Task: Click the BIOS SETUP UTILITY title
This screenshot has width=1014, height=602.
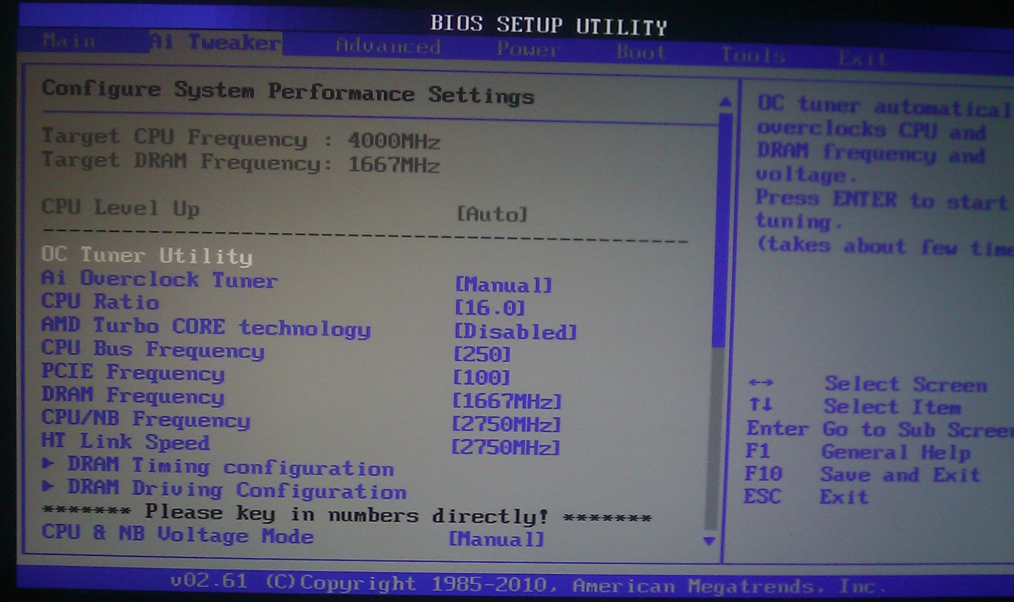Action: [x=549, y=25]
